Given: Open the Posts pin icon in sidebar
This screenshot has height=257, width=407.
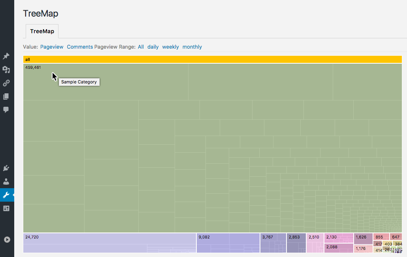Looking at the screenshot, I should [x=6, y=57].
